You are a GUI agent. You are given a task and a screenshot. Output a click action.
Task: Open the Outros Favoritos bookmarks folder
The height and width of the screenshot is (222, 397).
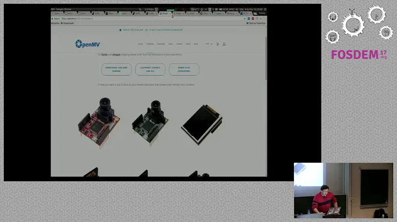pos(256,23)
